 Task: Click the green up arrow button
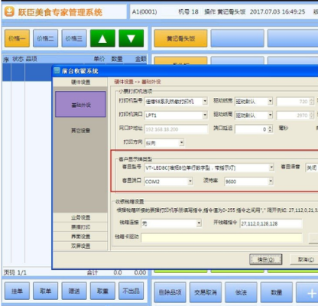(102, 38)
